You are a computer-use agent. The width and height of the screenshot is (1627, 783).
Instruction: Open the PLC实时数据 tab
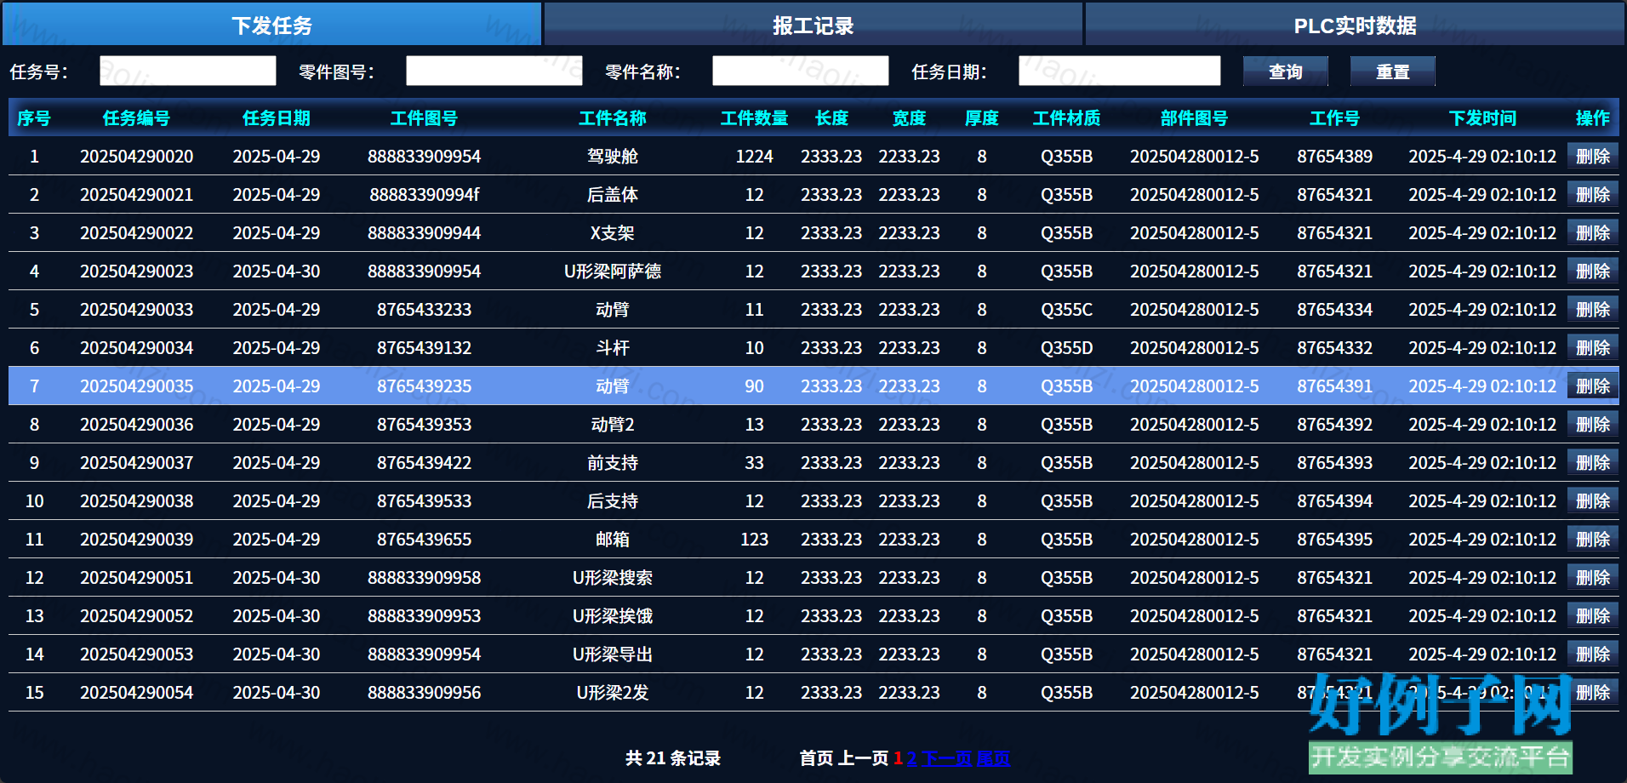(1355, 25)
